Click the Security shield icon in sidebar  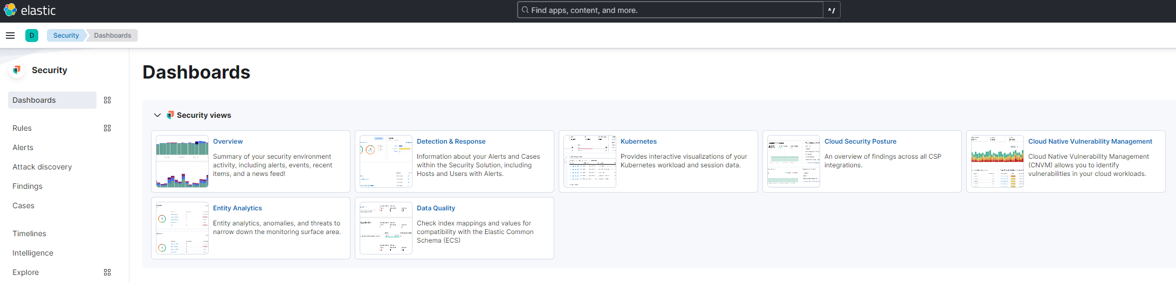point(17,70)
